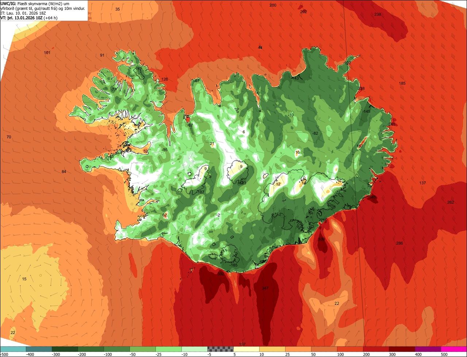Click the flux value 185 in the northeast ocean

click(x=402, y=84)
